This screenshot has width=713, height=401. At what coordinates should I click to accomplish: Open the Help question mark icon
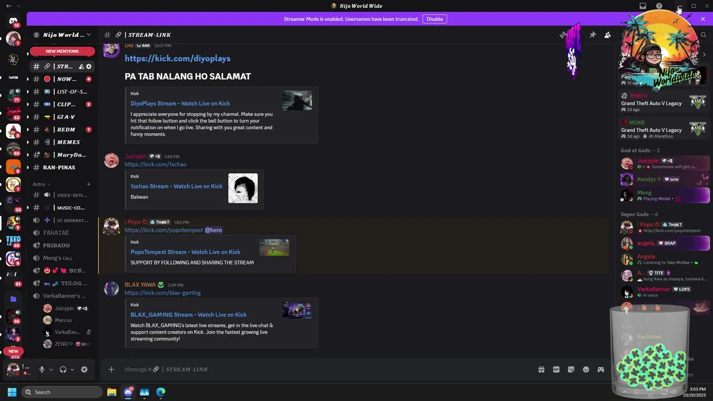(x=659, y=6)
